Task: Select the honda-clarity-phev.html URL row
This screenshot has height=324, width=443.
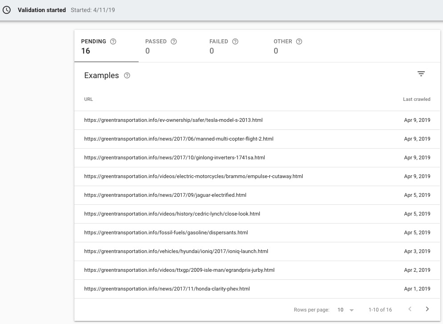Action: tap(258, 289)
